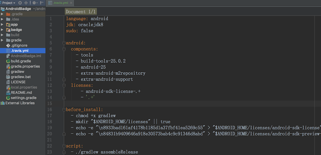Image resolution: width=321 pixels, height=155 pixels.
Task: Select the AndroidBadge project root
Action: tap(18, 9)
